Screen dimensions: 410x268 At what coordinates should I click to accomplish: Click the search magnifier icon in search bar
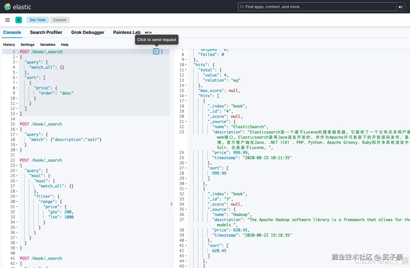(x=242, y=7)
